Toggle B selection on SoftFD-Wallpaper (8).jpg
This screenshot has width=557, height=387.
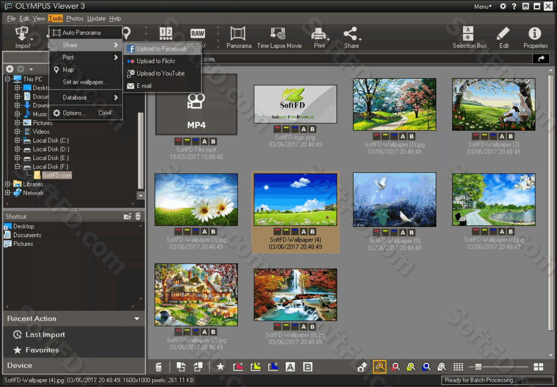pos(312,327)
